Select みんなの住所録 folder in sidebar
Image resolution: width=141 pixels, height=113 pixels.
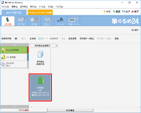(x=14, y=50)
